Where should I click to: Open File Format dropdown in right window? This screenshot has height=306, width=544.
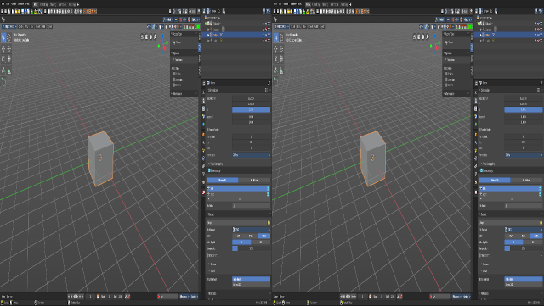coord(524,230)
